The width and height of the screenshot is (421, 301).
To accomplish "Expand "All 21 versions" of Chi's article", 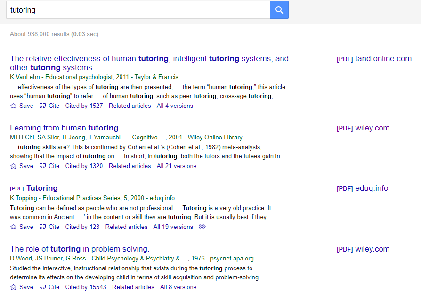I will (x=177, y=166).
